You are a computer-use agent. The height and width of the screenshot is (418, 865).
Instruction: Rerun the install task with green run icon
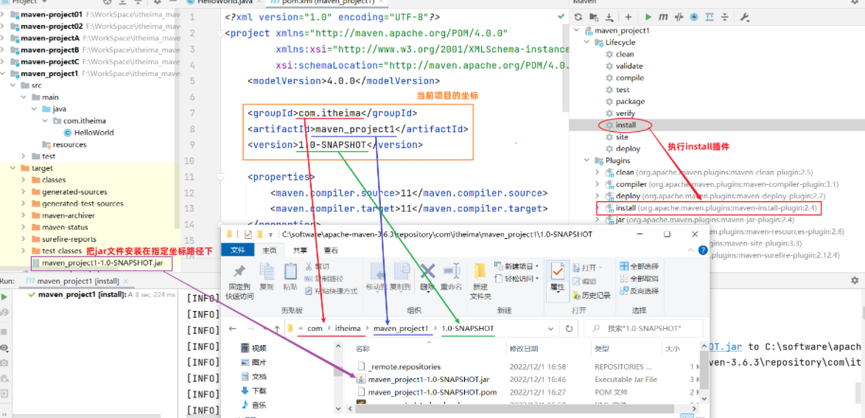pos(4,297)
